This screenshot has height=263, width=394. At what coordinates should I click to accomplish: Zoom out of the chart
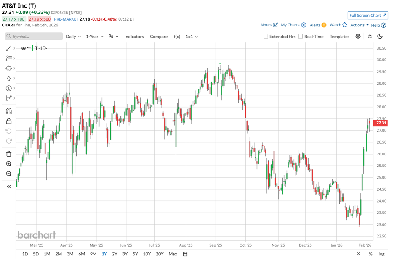click(8, 174)
